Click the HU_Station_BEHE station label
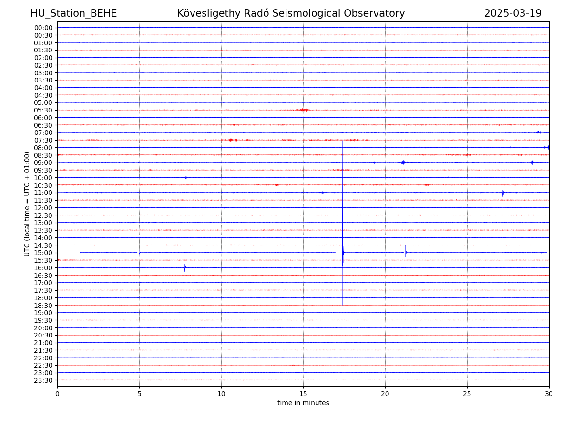 pyautogui.click(x=73, y=13)
